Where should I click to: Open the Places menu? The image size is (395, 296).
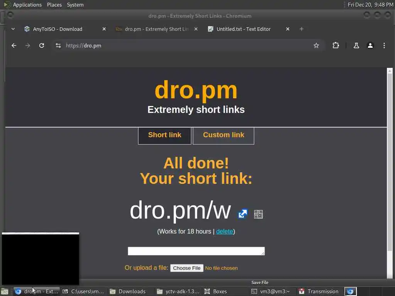point(54,5)
